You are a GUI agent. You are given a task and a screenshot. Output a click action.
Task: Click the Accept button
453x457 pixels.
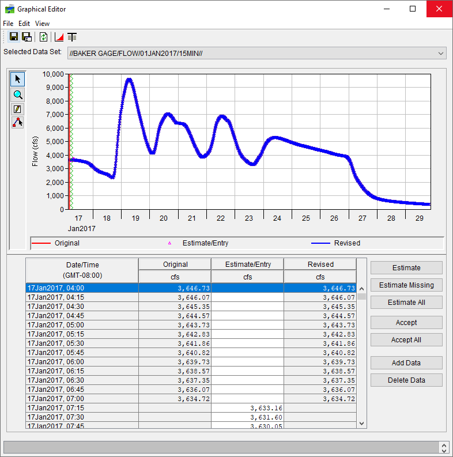pyautogui.click(x=406, y=323)
